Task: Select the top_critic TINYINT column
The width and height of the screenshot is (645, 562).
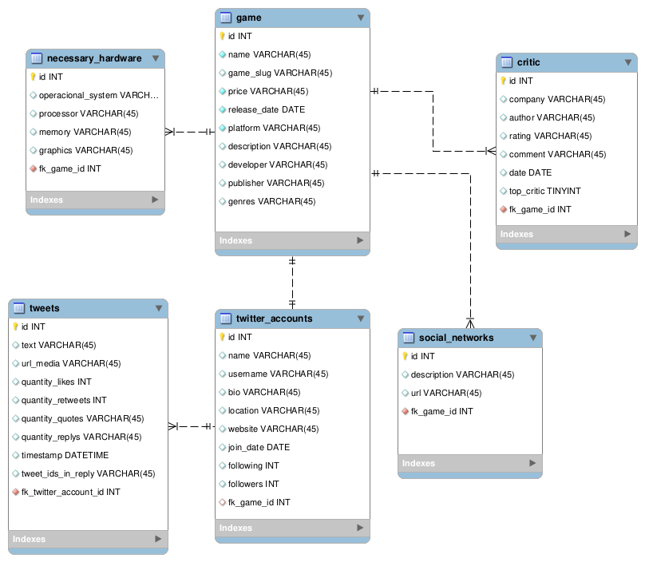Action: click(x=544, y=191)
